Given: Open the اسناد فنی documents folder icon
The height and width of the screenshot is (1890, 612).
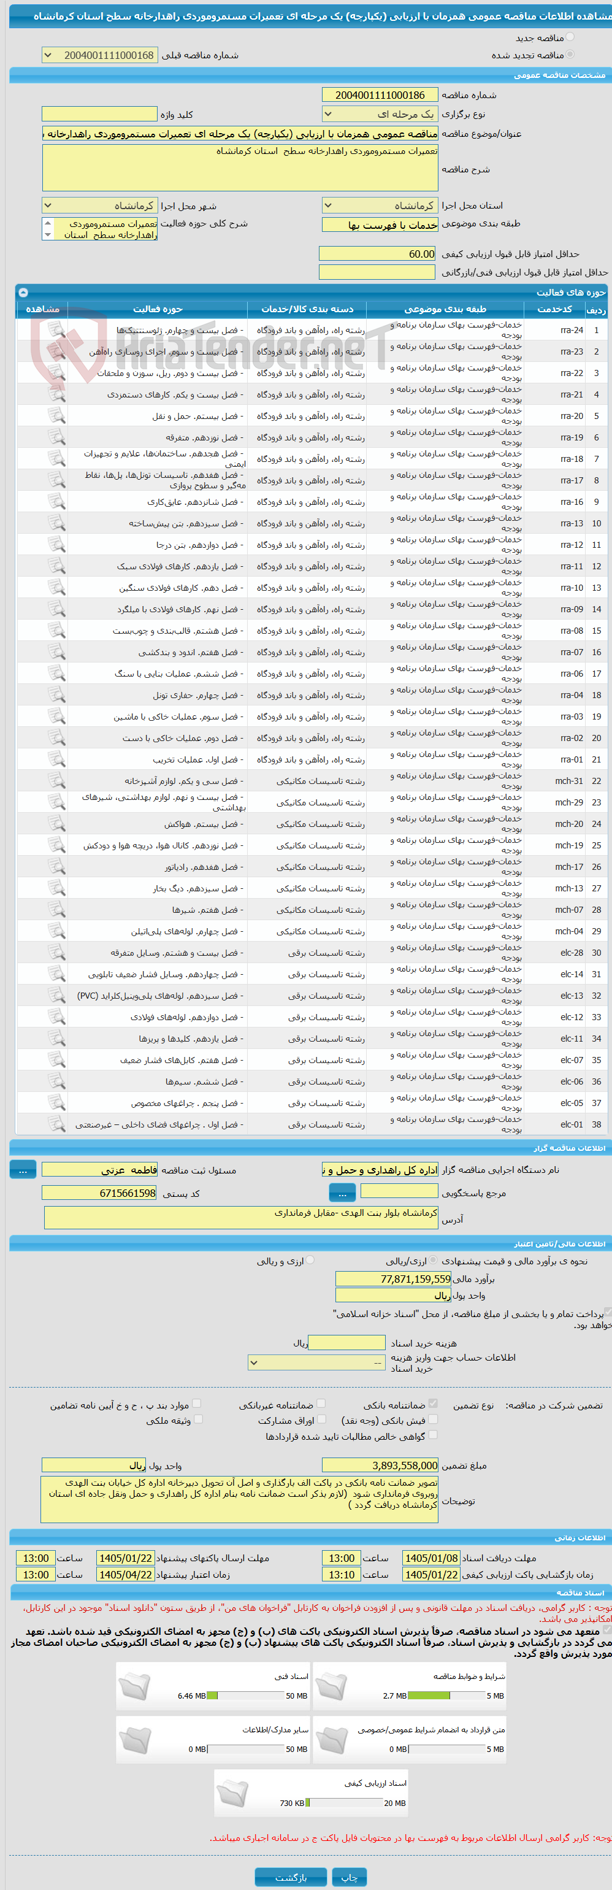Looking at the screenshot, I should coord(134,1686).
